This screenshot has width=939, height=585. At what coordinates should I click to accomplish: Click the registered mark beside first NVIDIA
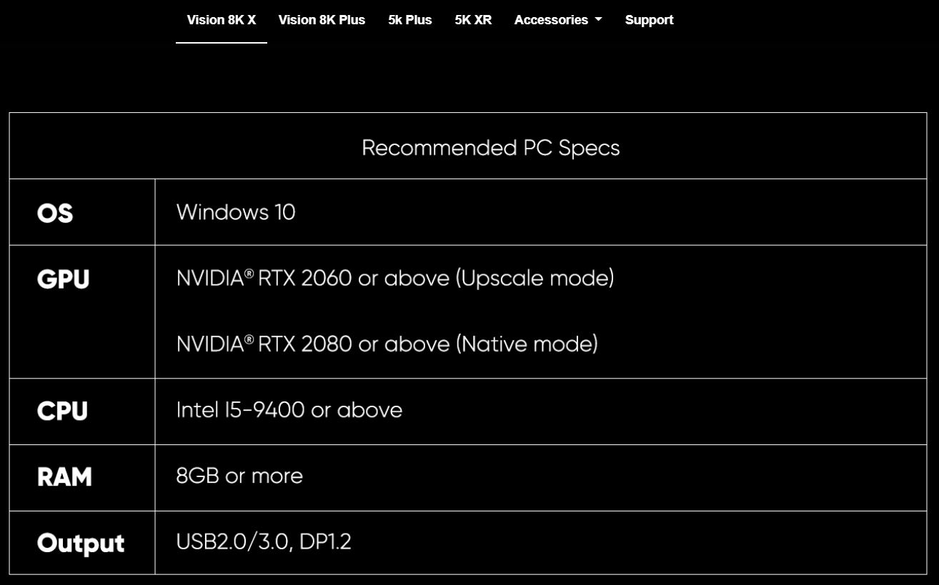pos(249,273)
